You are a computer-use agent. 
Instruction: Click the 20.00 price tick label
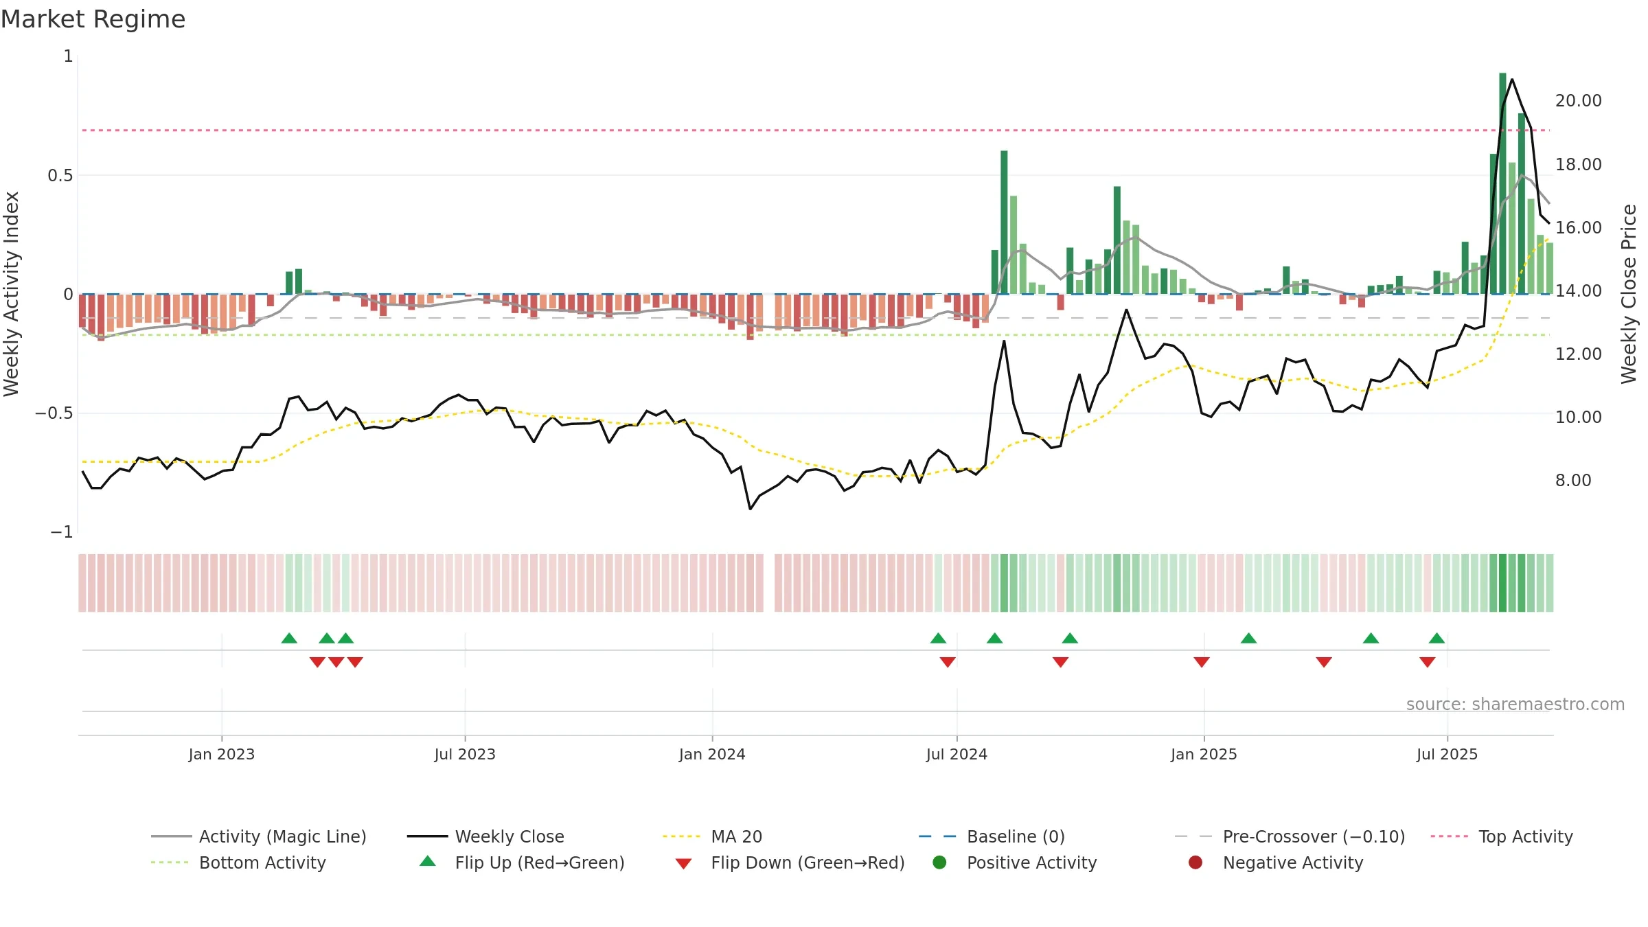1578,101
